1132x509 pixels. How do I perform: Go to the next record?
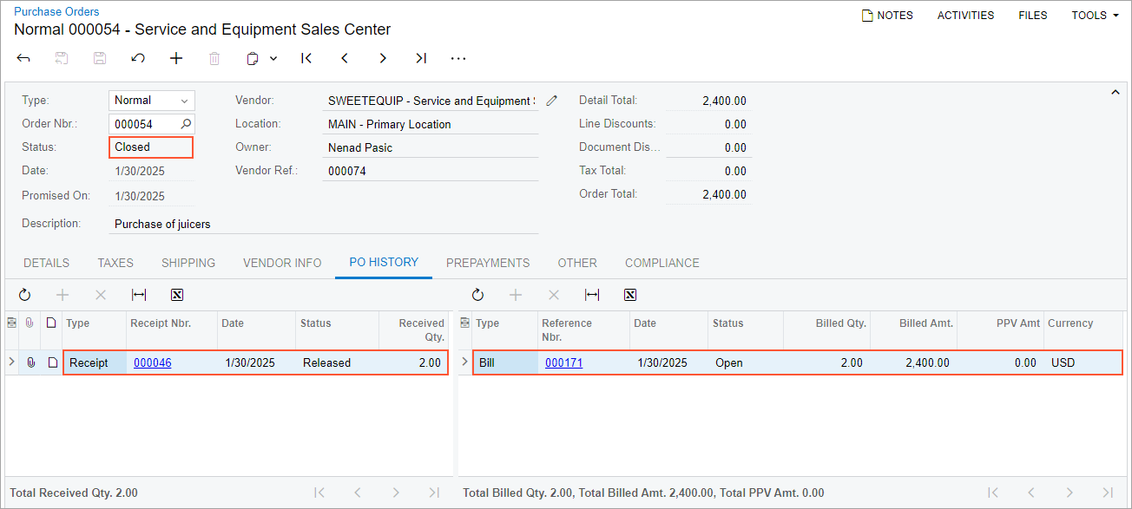click(x=383, y=58)
